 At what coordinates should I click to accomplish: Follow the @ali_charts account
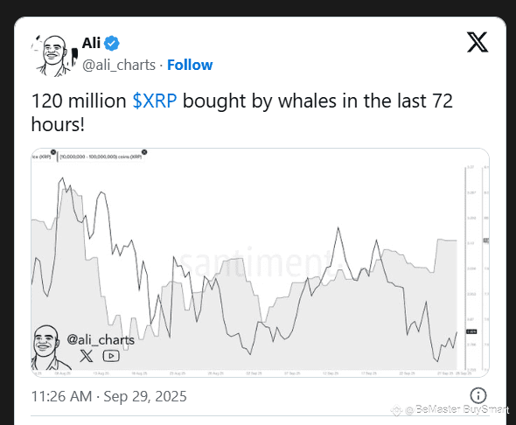tap(190, 65)
